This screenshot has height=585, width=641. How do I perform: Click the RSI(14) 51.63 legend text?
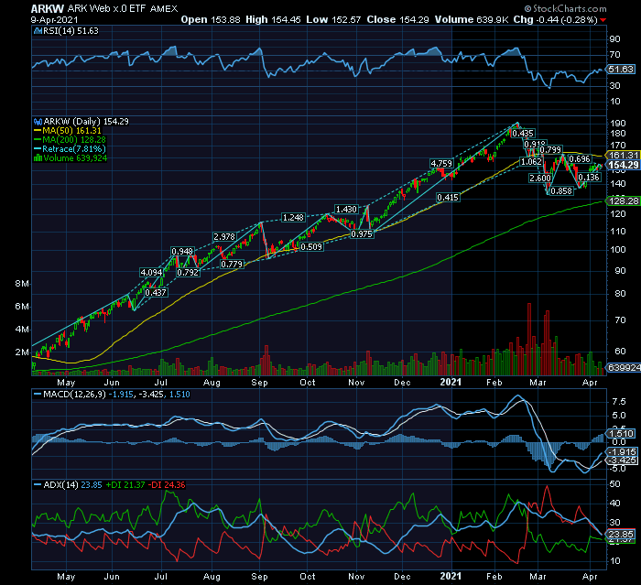click(71, 31)
